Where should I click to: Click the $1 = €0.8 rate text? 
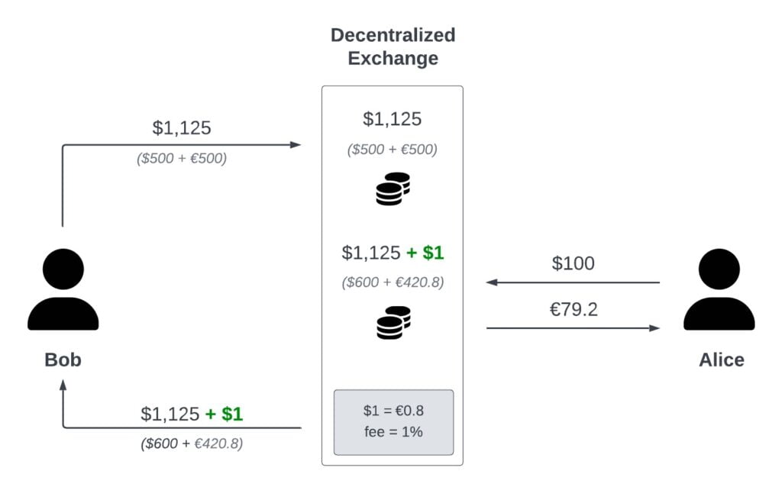click(393, 411)
